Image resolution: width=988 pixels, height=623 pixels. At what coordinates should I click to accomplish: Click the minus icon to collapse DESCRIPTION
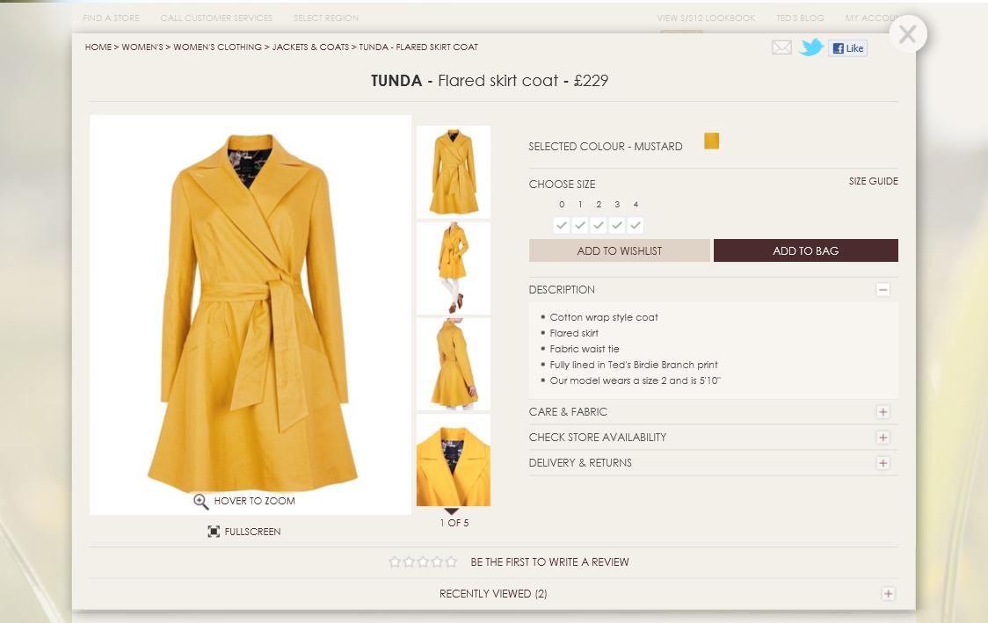[883, 289]
